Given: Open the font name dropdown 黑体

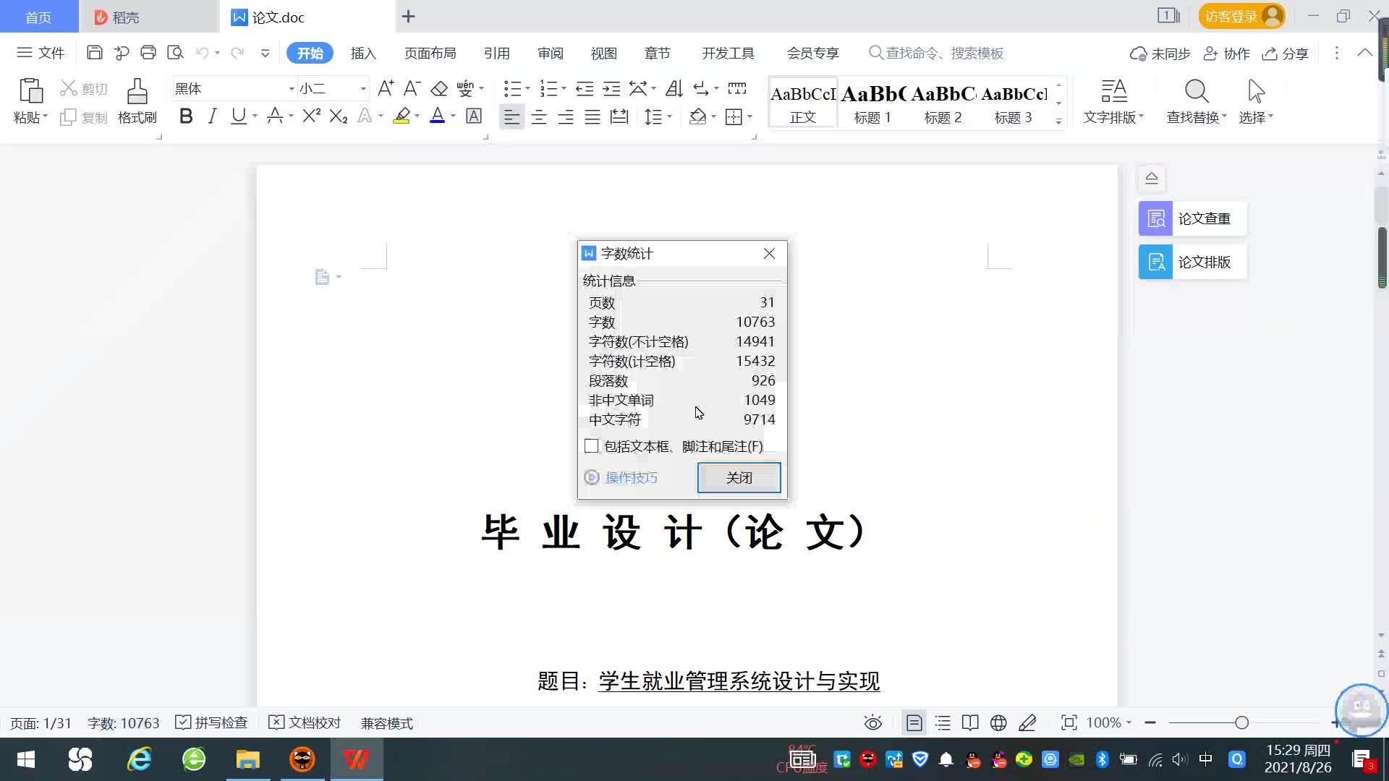Looking at the screenshot, I should click(x=292, y=89).
